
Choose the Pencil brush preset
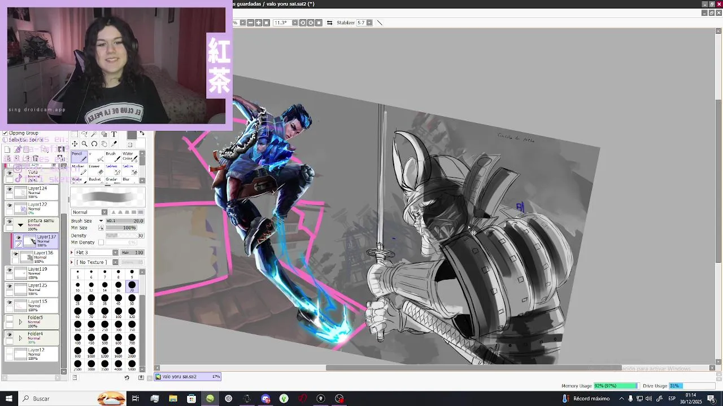(x=80, y=157)
